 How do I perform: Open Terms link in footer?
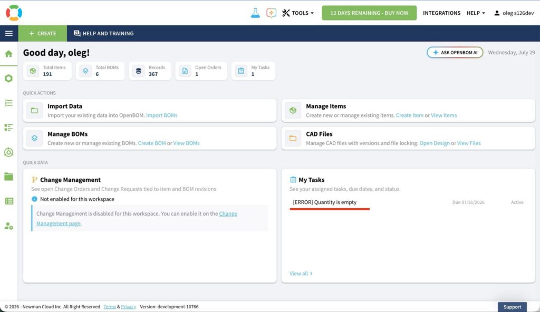(x=110, y=307)
